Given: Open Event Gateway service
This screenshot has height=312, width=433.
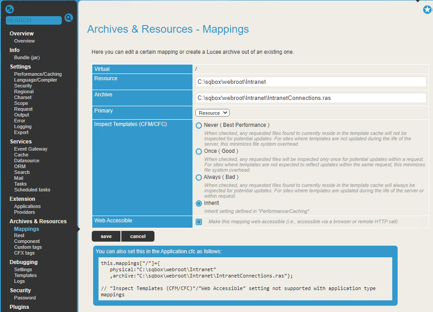Looking at the screenshot, I should (x=30, y=149).
